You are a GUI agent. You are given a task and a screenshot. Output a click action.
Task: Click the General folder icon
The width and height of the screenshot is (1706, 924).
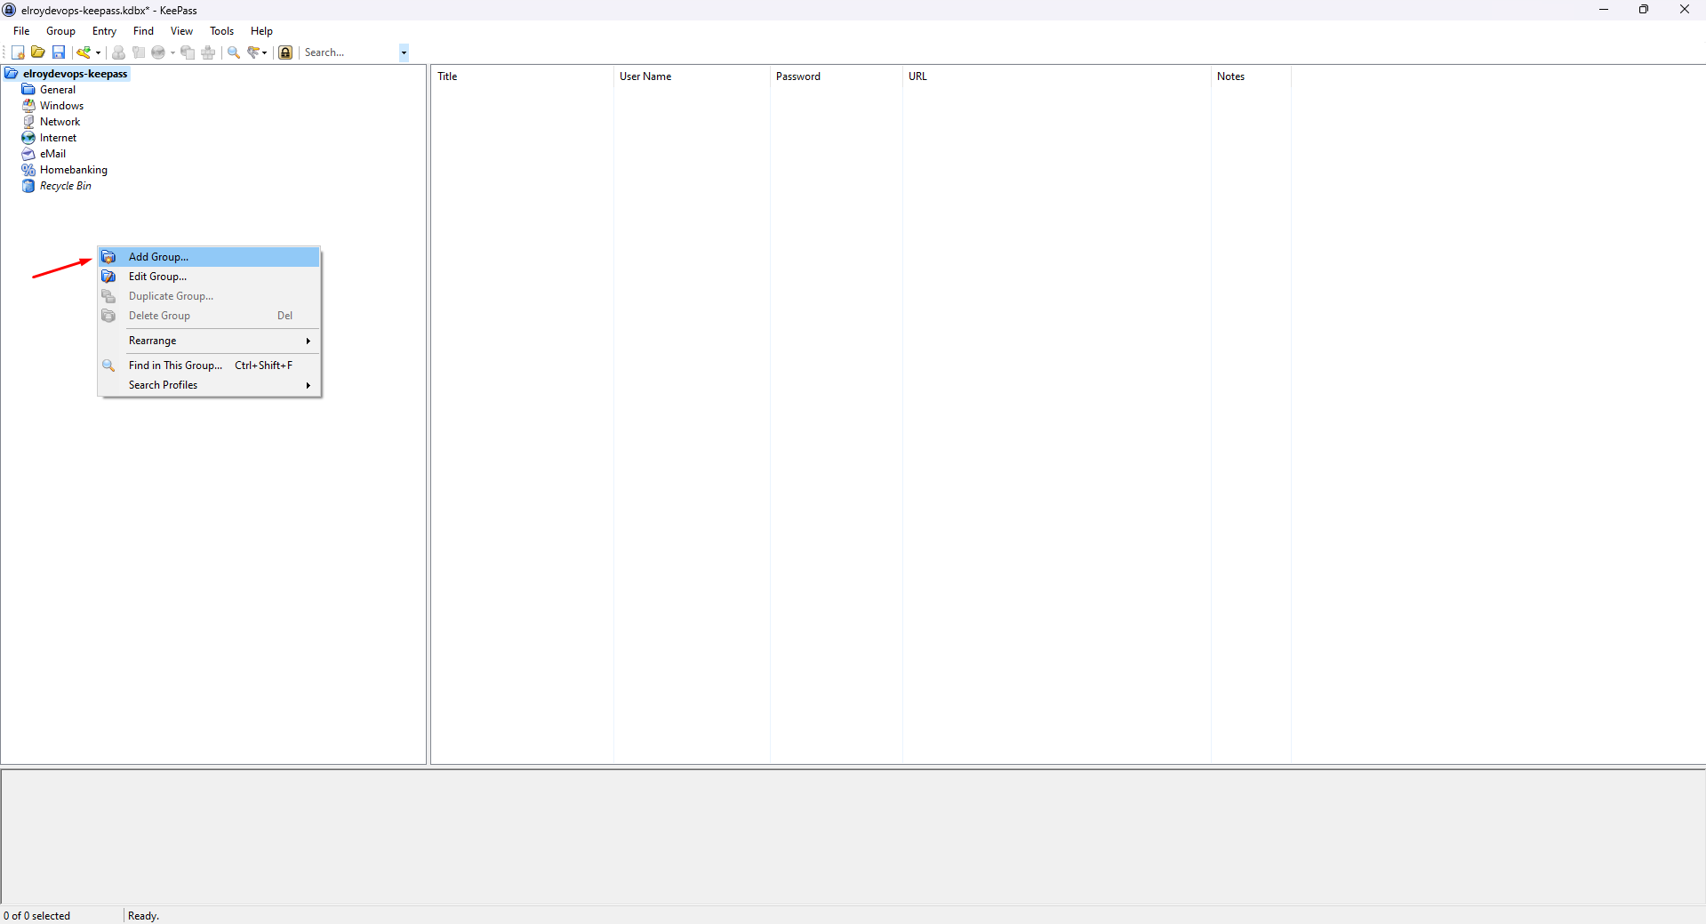tap(28, 90)
